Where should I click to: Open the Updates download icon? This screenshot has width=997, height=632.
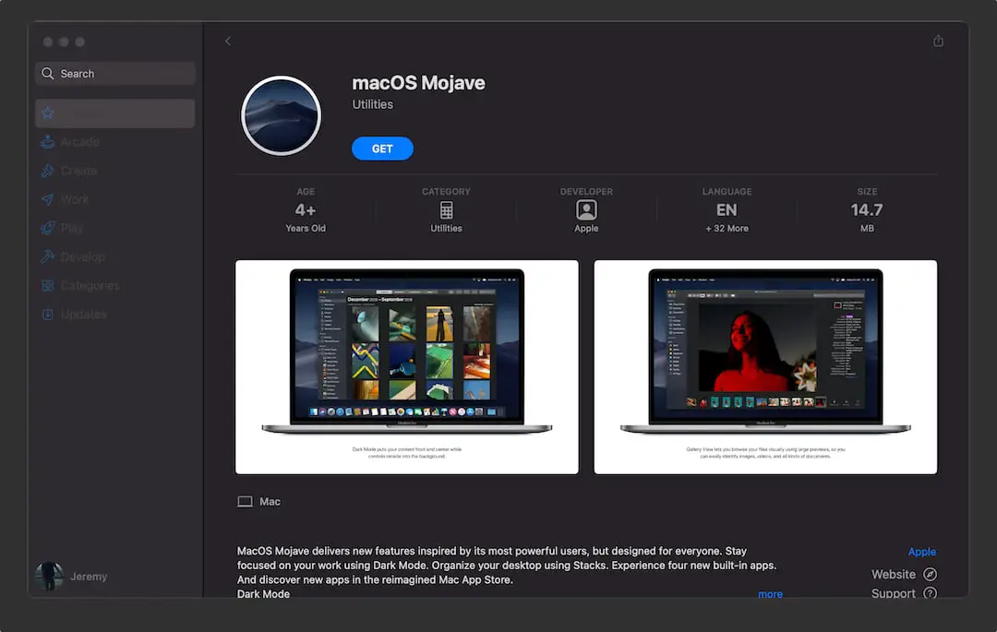click(x=48, y=315)
